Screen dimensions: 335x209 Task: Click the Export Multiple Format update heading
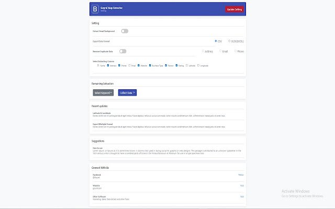coord(103,124)
